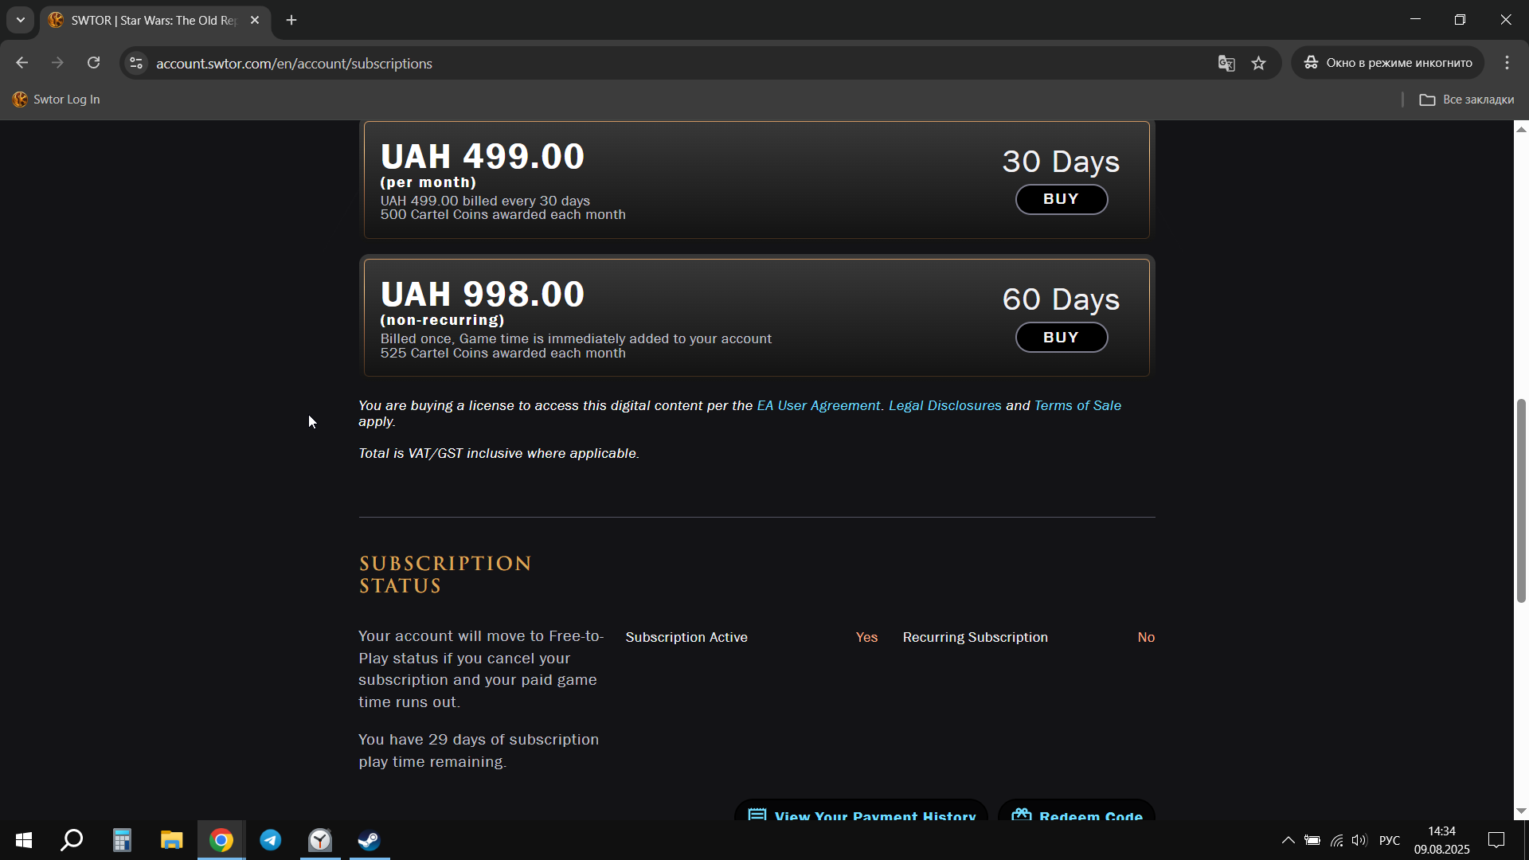Click the scrollbar down arrow
The image size is (1529, 860).
1521,811
